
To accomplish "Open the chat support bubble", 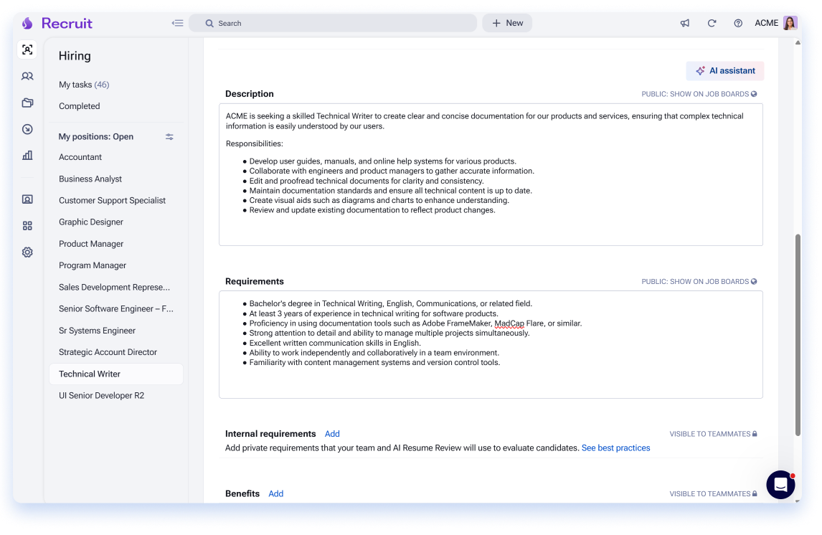I will click(x=780, y=485).
